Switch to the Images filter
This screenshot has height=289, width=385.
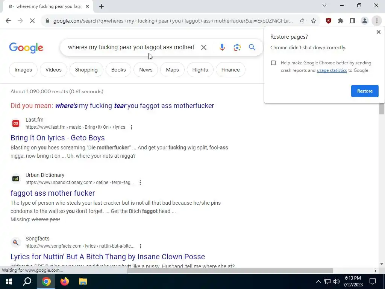click(23, 70)
